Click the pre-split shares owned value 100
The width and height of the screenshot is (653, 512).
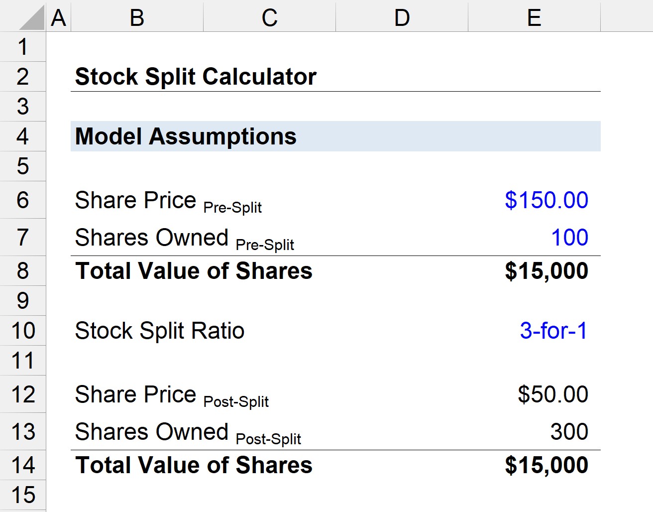click(569, 238)
